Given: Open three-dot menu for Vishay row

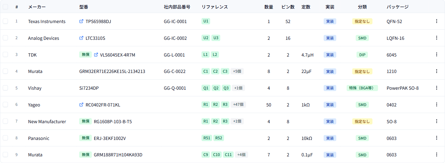Looking at the screenshot, I should point(436,88).
